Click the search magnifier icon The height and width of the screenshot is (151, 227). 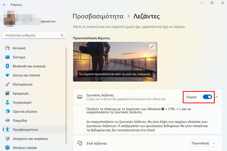pyautogui.click(x=62, y=35)
